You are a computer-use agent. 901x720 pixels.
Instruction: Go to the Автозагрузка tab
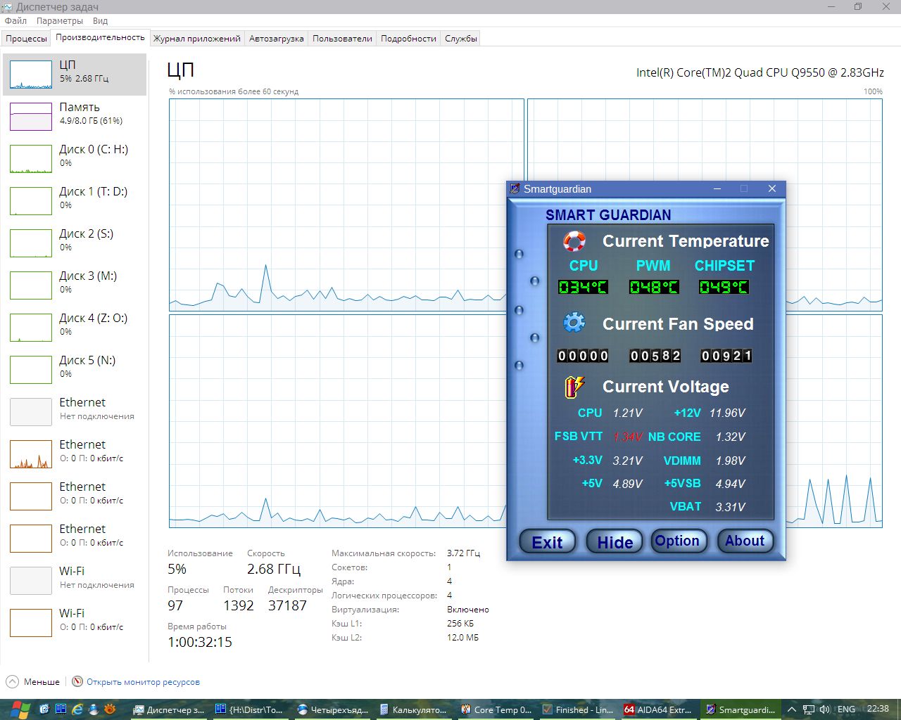tap(277, 39)
